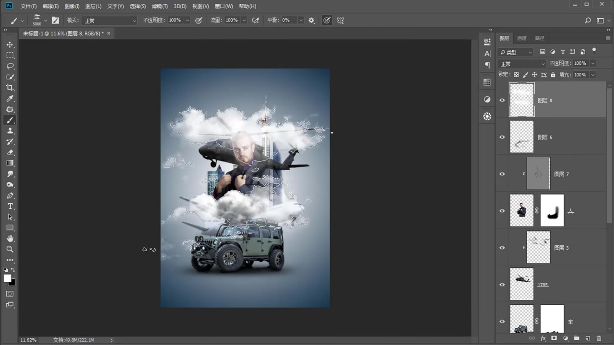Viewport: 614px width, 345px height.
Task: Expand the flow 流量 slider arrow
Action: tap(244, 21)
